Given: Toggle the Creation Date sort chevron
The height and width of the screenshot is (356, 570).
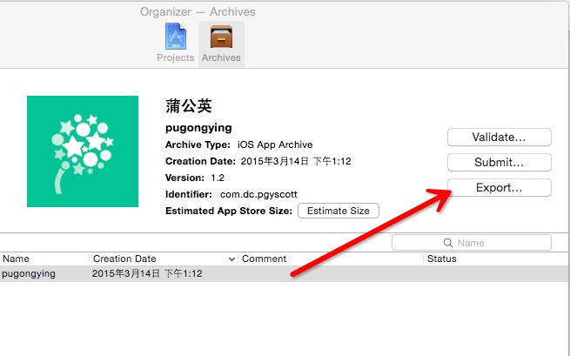Looking at the screenshot, I should tap(231, 259).
